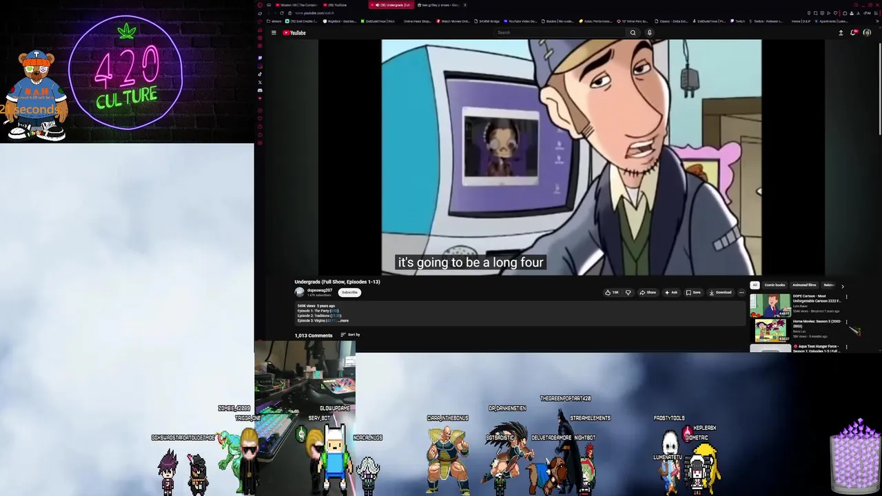Open the stream bookmarks folder
The image size is (882, 496).
pos(274,21)
